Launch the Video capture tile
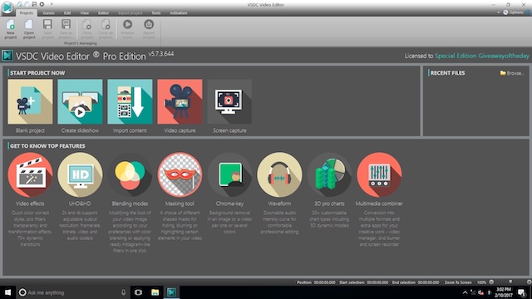This screenshot has width=532, height=299. tap(180, 101)
